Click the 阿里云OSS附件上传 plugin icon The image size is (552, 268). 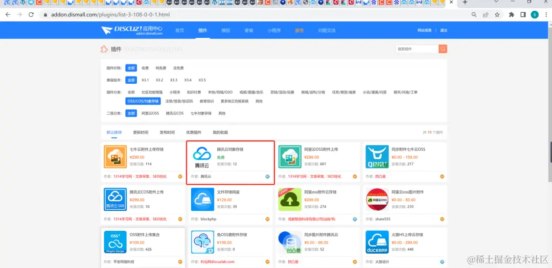[x=290, y=157]
